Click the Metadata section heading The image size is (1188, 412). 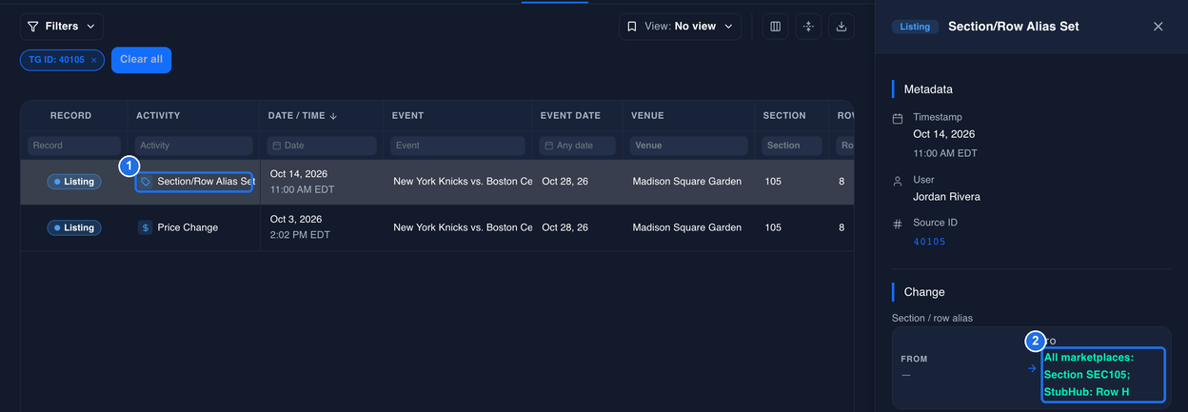click(928, 89)
